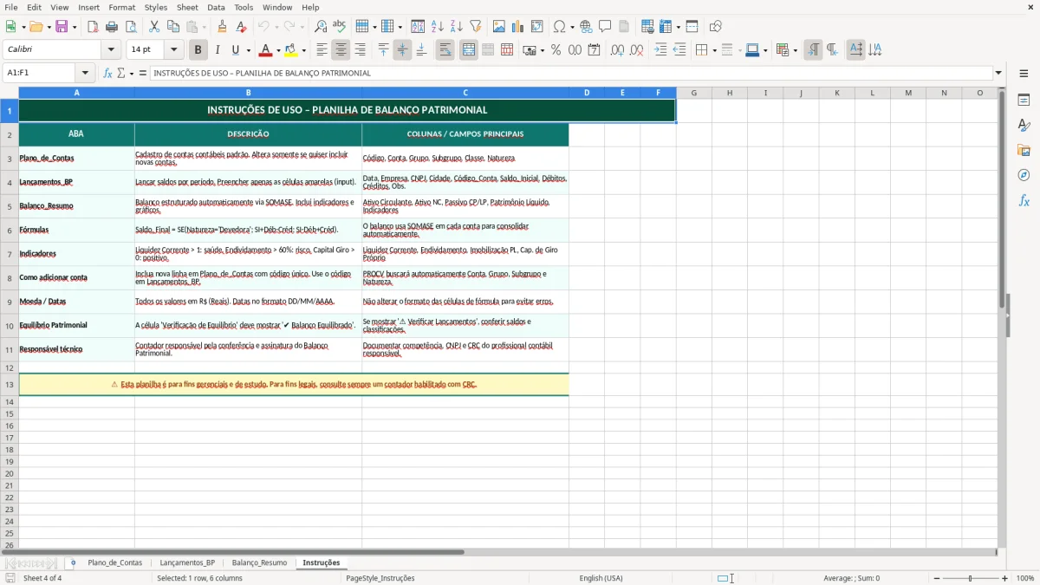1040x585 pixels.
Task: Insert a chart
Action: pos(517,26)
